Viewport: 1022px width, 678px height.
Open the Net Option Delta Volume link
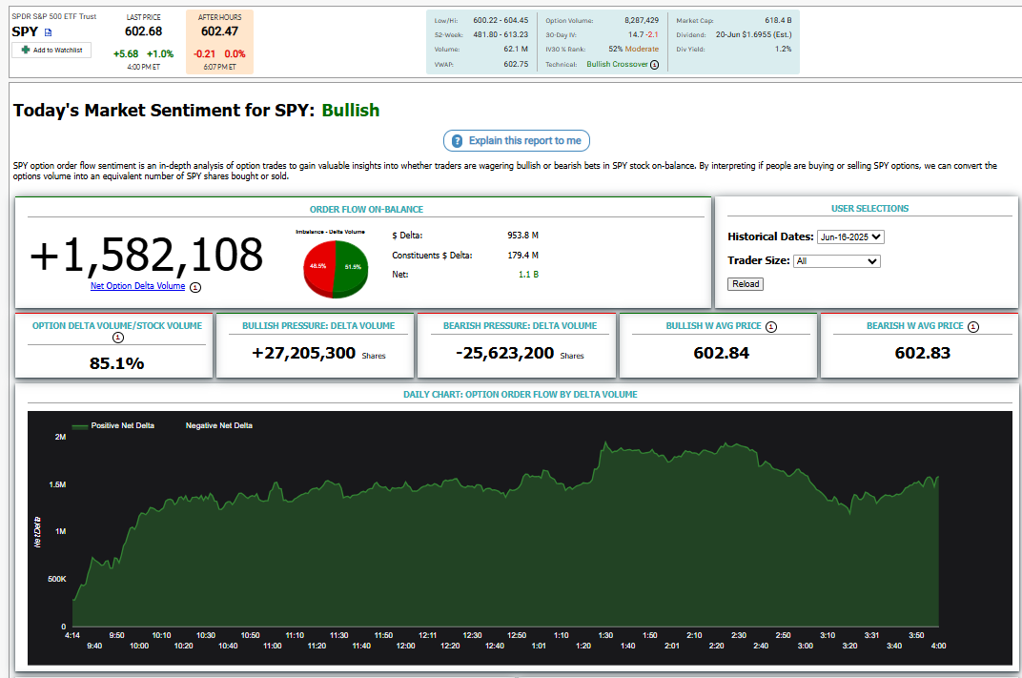tap(137, 286)
